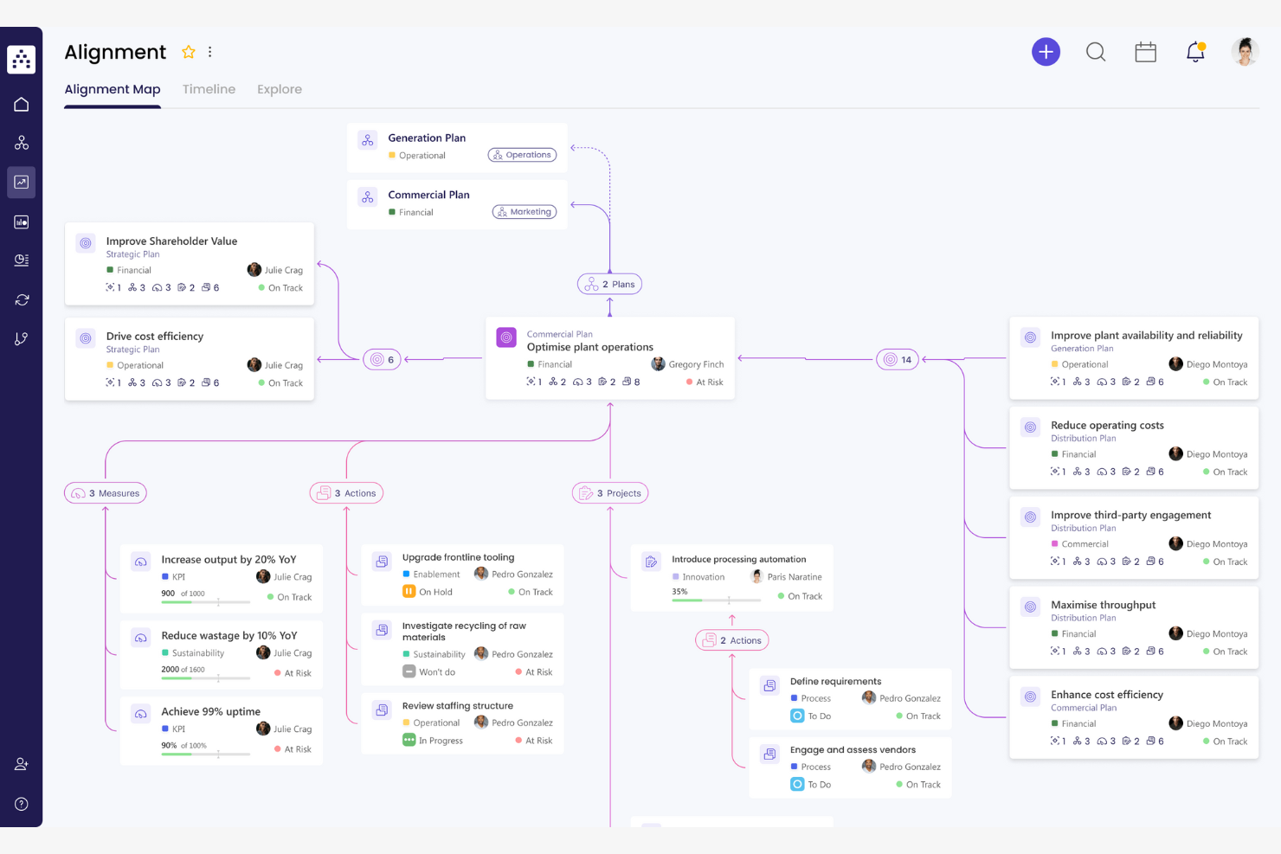Open the calendar icon in the top bar

coord(1145,51)
